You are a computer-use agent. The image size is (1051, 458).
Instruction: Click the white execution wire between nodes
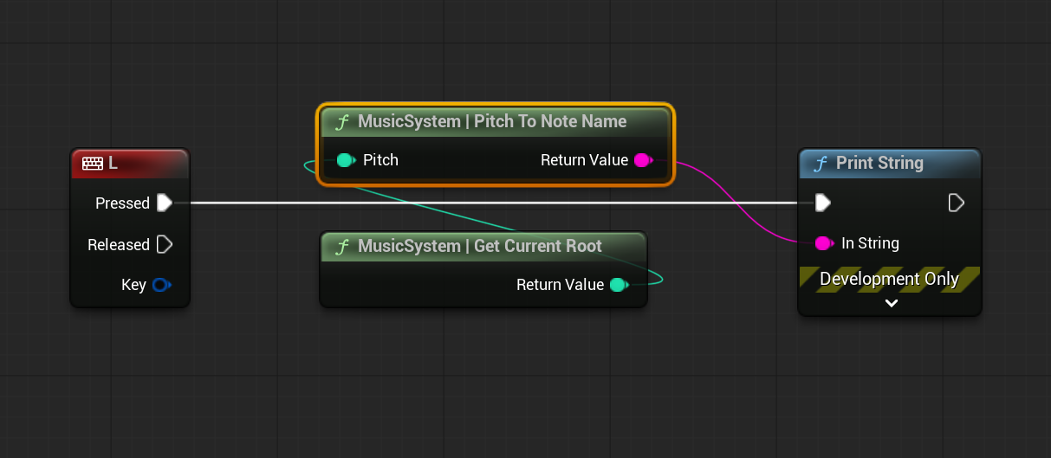point(485,203)
